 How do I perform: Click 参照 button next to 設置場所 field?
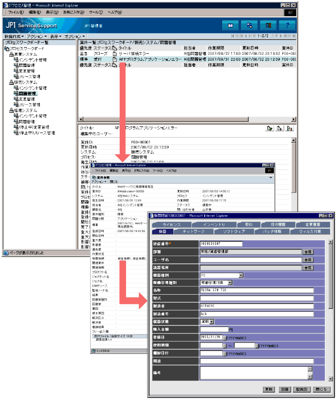point(308,268)
